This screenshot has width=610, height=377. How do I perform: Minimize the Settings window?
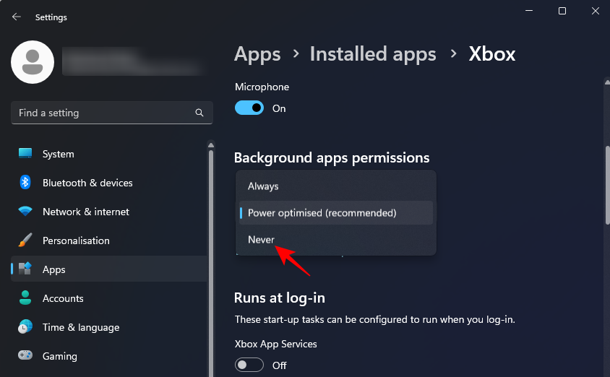point(529,11)
